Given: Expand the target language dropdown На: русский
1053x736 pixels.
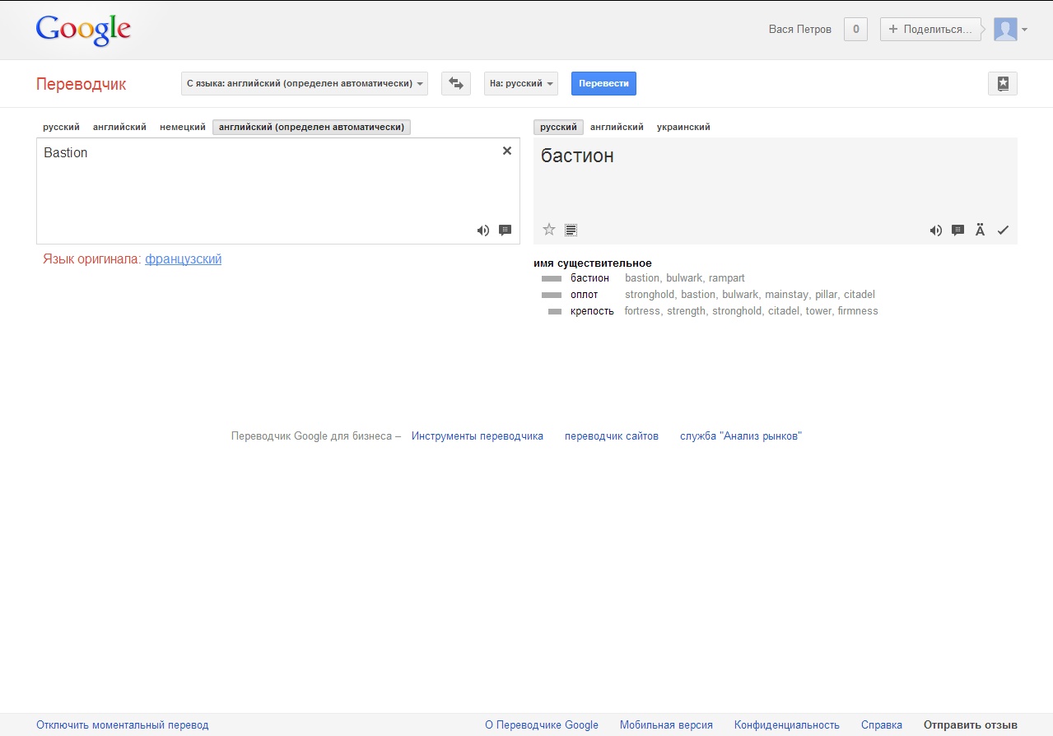Looking at the screenshot, I should point(521,83).
